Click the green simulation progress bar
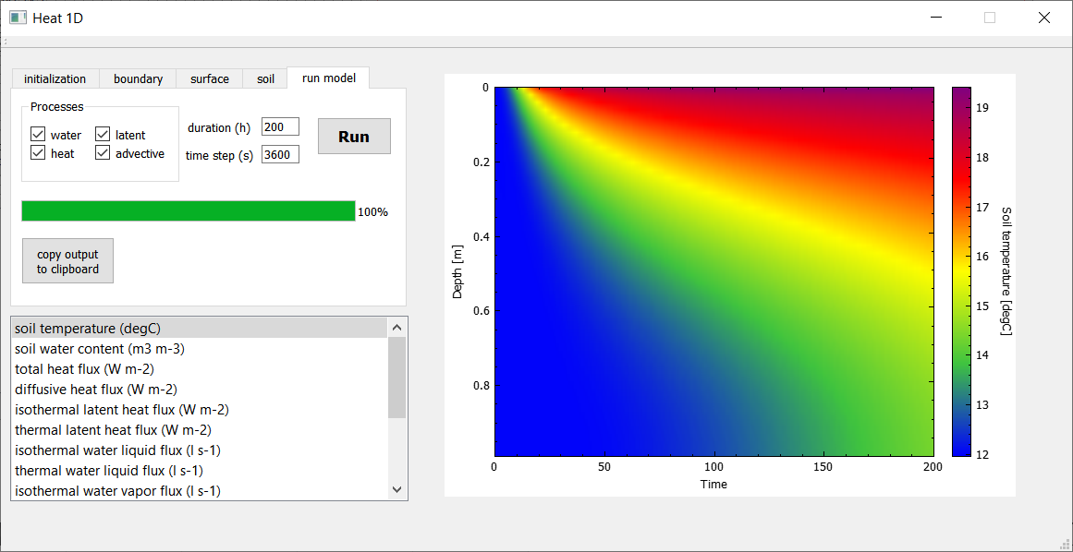This screenshot has width=1073, height=552. pos(189,211)
